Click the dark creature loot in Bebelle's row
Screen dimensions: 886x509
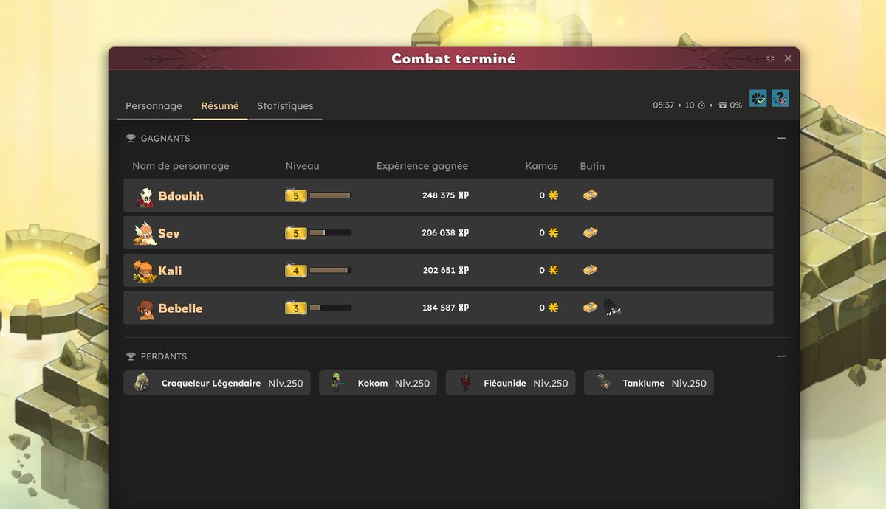pos(612,308)
